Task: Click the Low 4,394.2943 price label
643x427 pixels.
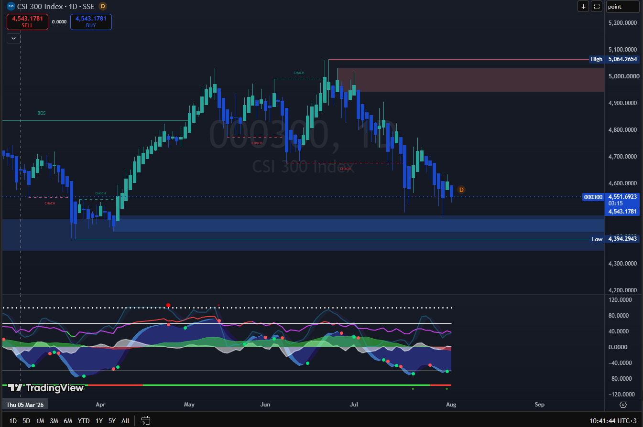Action: 614,239
